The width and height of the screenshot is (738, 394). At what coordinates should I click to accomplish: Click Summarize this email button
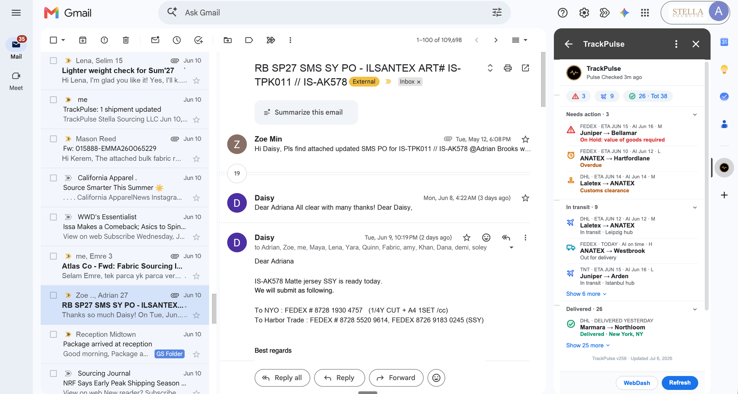(306, 113)
